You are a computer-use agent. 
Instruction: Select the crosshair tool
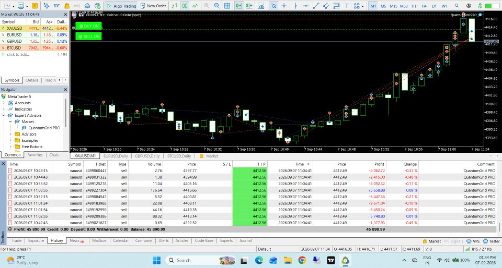click(x=283, y=6)
